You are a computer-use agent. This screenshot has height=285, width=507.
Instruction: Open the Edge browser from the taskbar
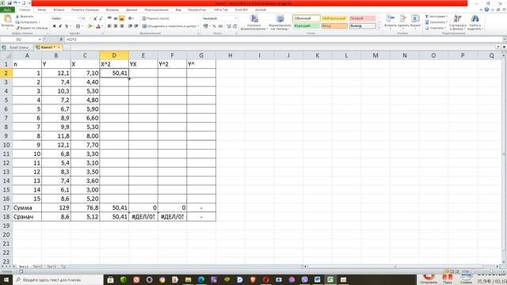[201, 279]
